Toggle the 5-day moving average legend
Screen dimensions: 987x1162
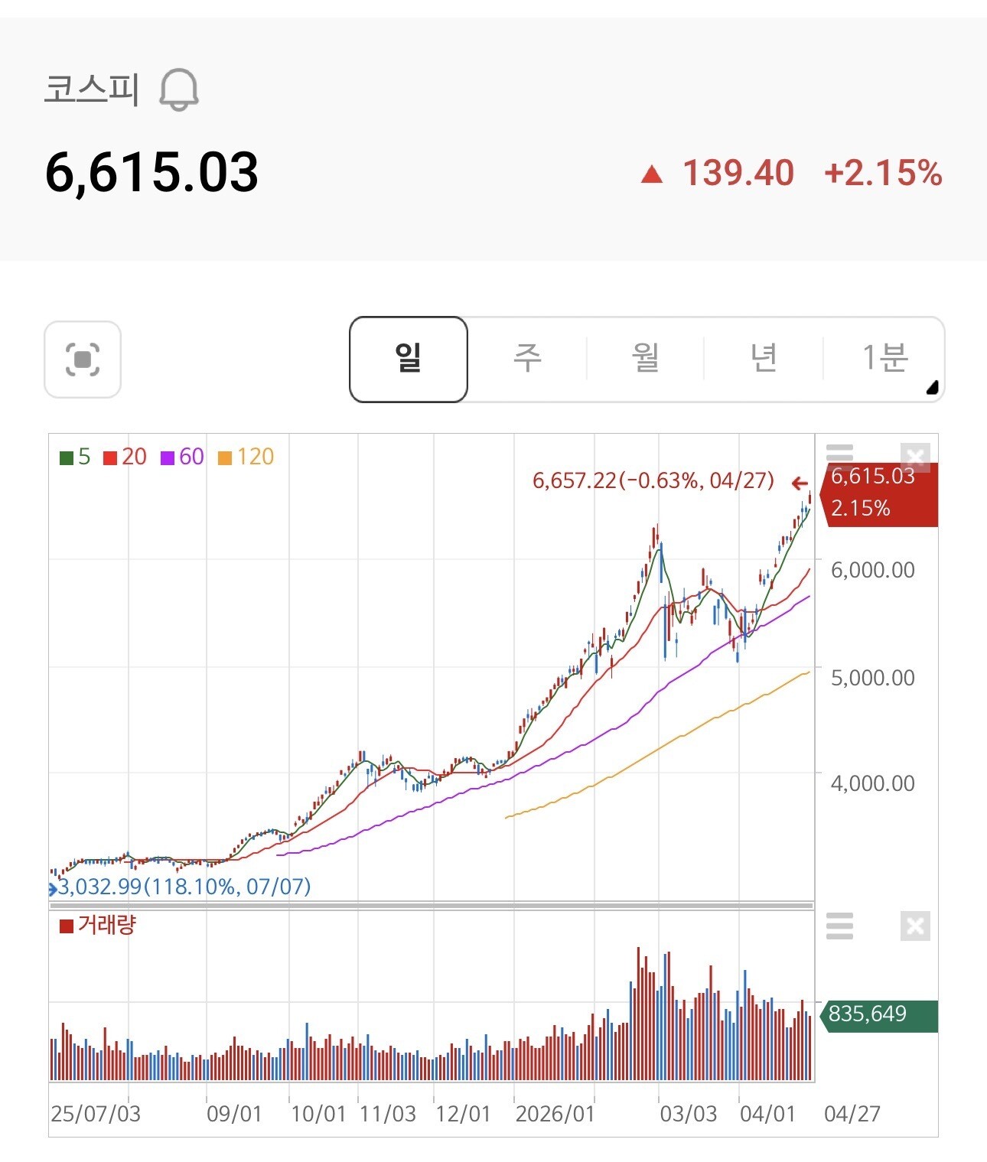coord(75,457)
